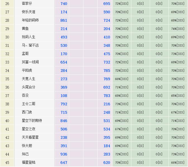
Task: Click the 74%[333] cell in 黄鱼's row
Action: (x=178, y=29)
